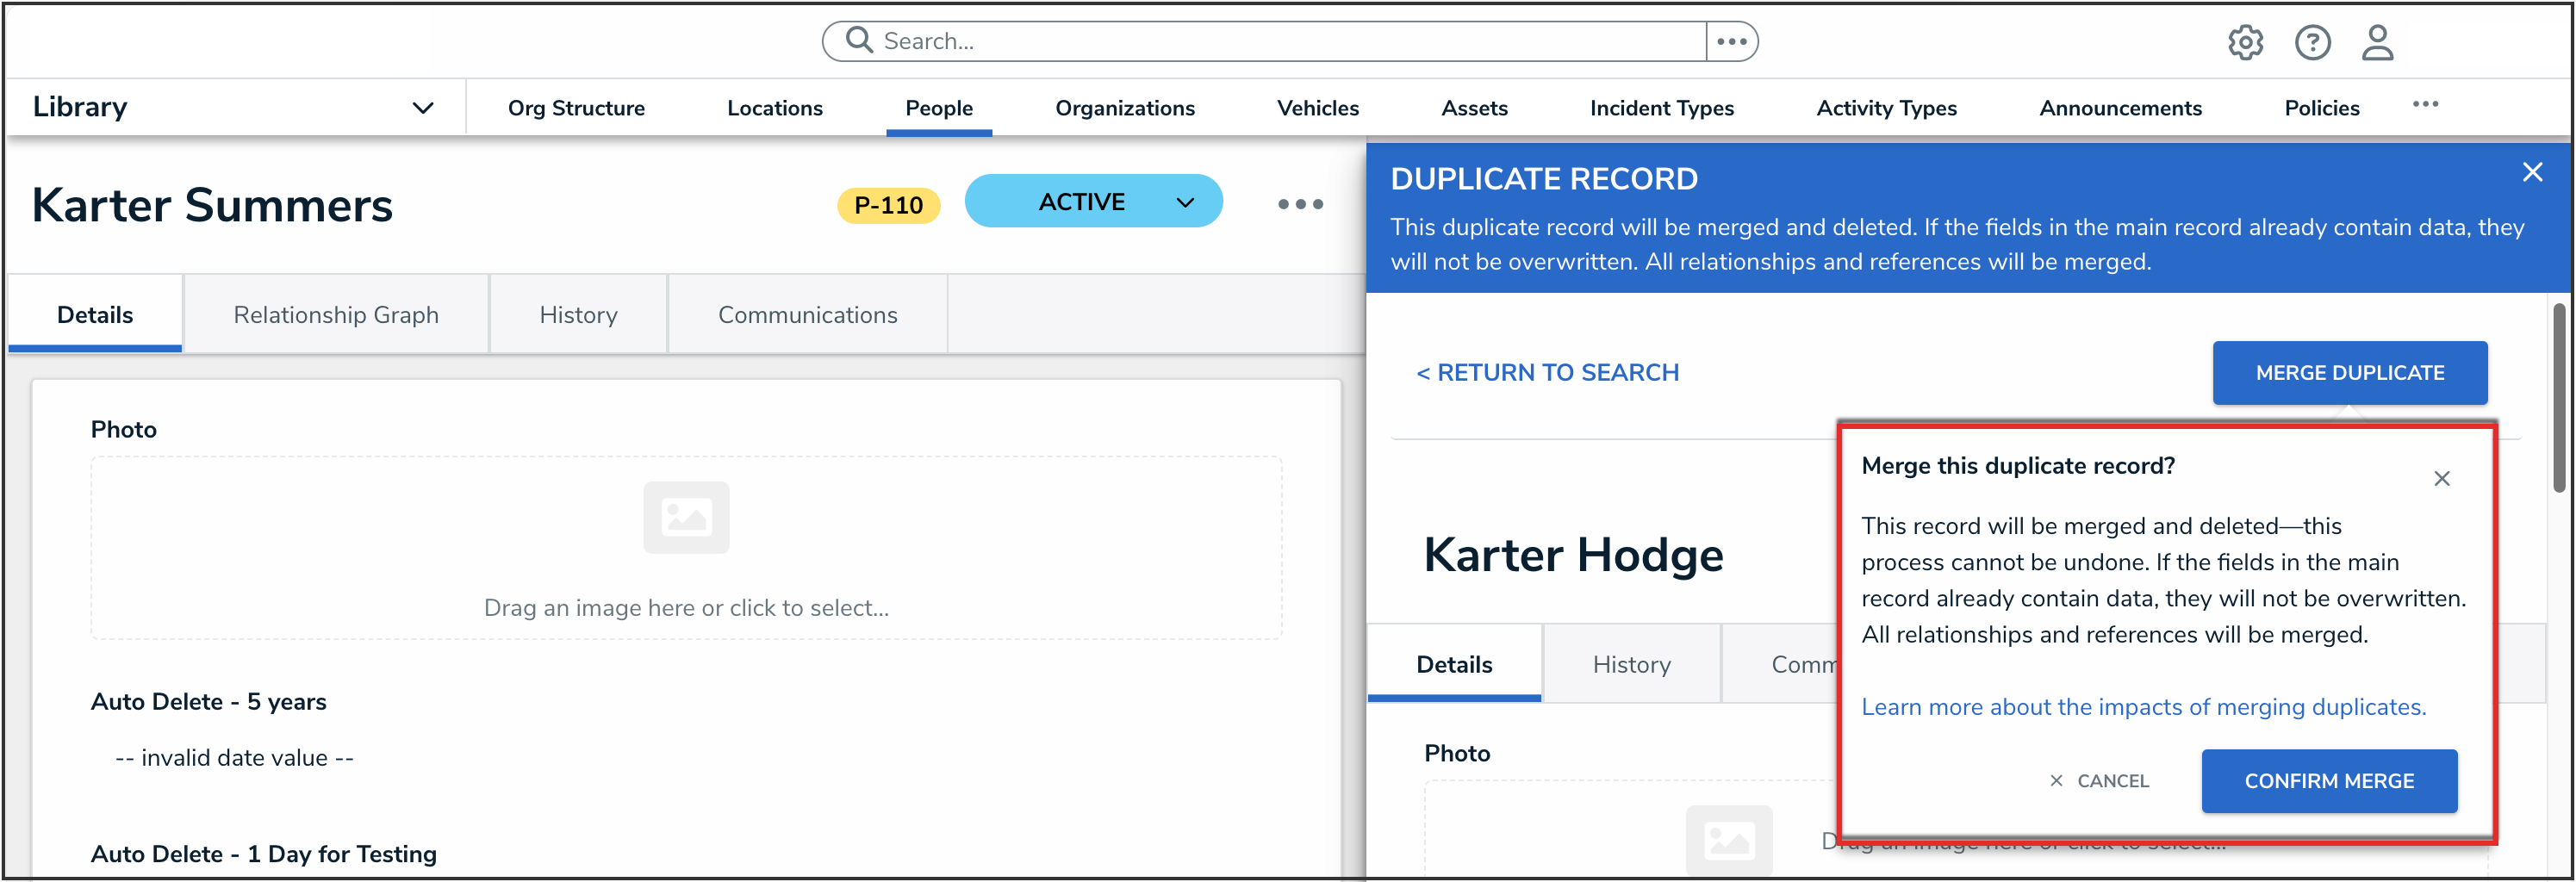The image size is (2576, 882).
Task: Show more navigation tabs via ellipsis
Action: pyautogui.click(x=2425, y=105)
